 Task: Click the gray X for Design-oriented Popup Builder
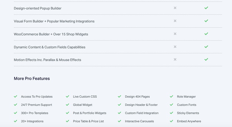pos(175,8)
